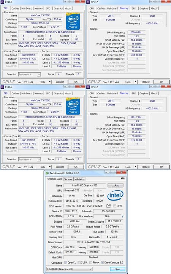Click CPU-Z title icon in 2800.8 MHz memory window
Screen dimensions: 171x274
tap(88, 2)
